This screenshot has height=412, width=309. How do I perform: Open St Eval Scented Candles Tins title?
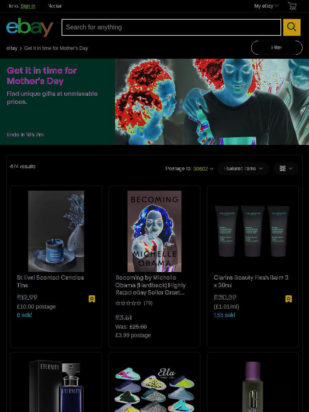pos(50,281)
